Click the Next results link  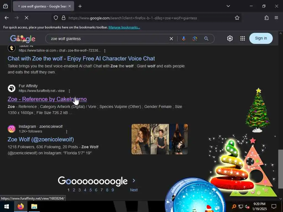pos(134,190)
